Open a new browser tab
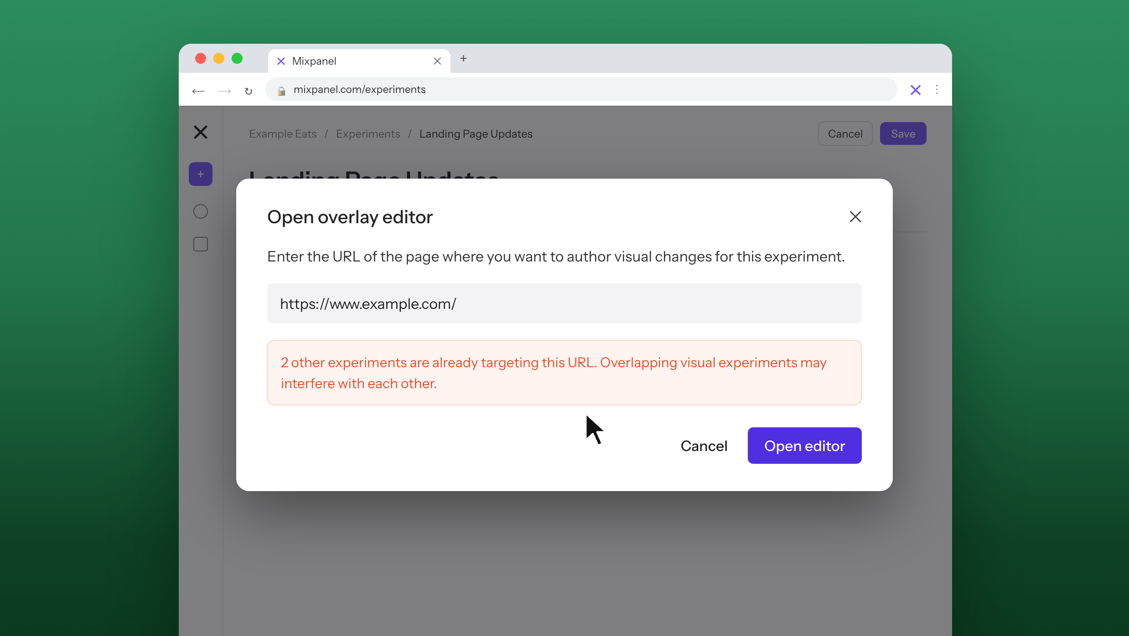The width and height of the screenshot is (1129, 636). coord(463,58)
